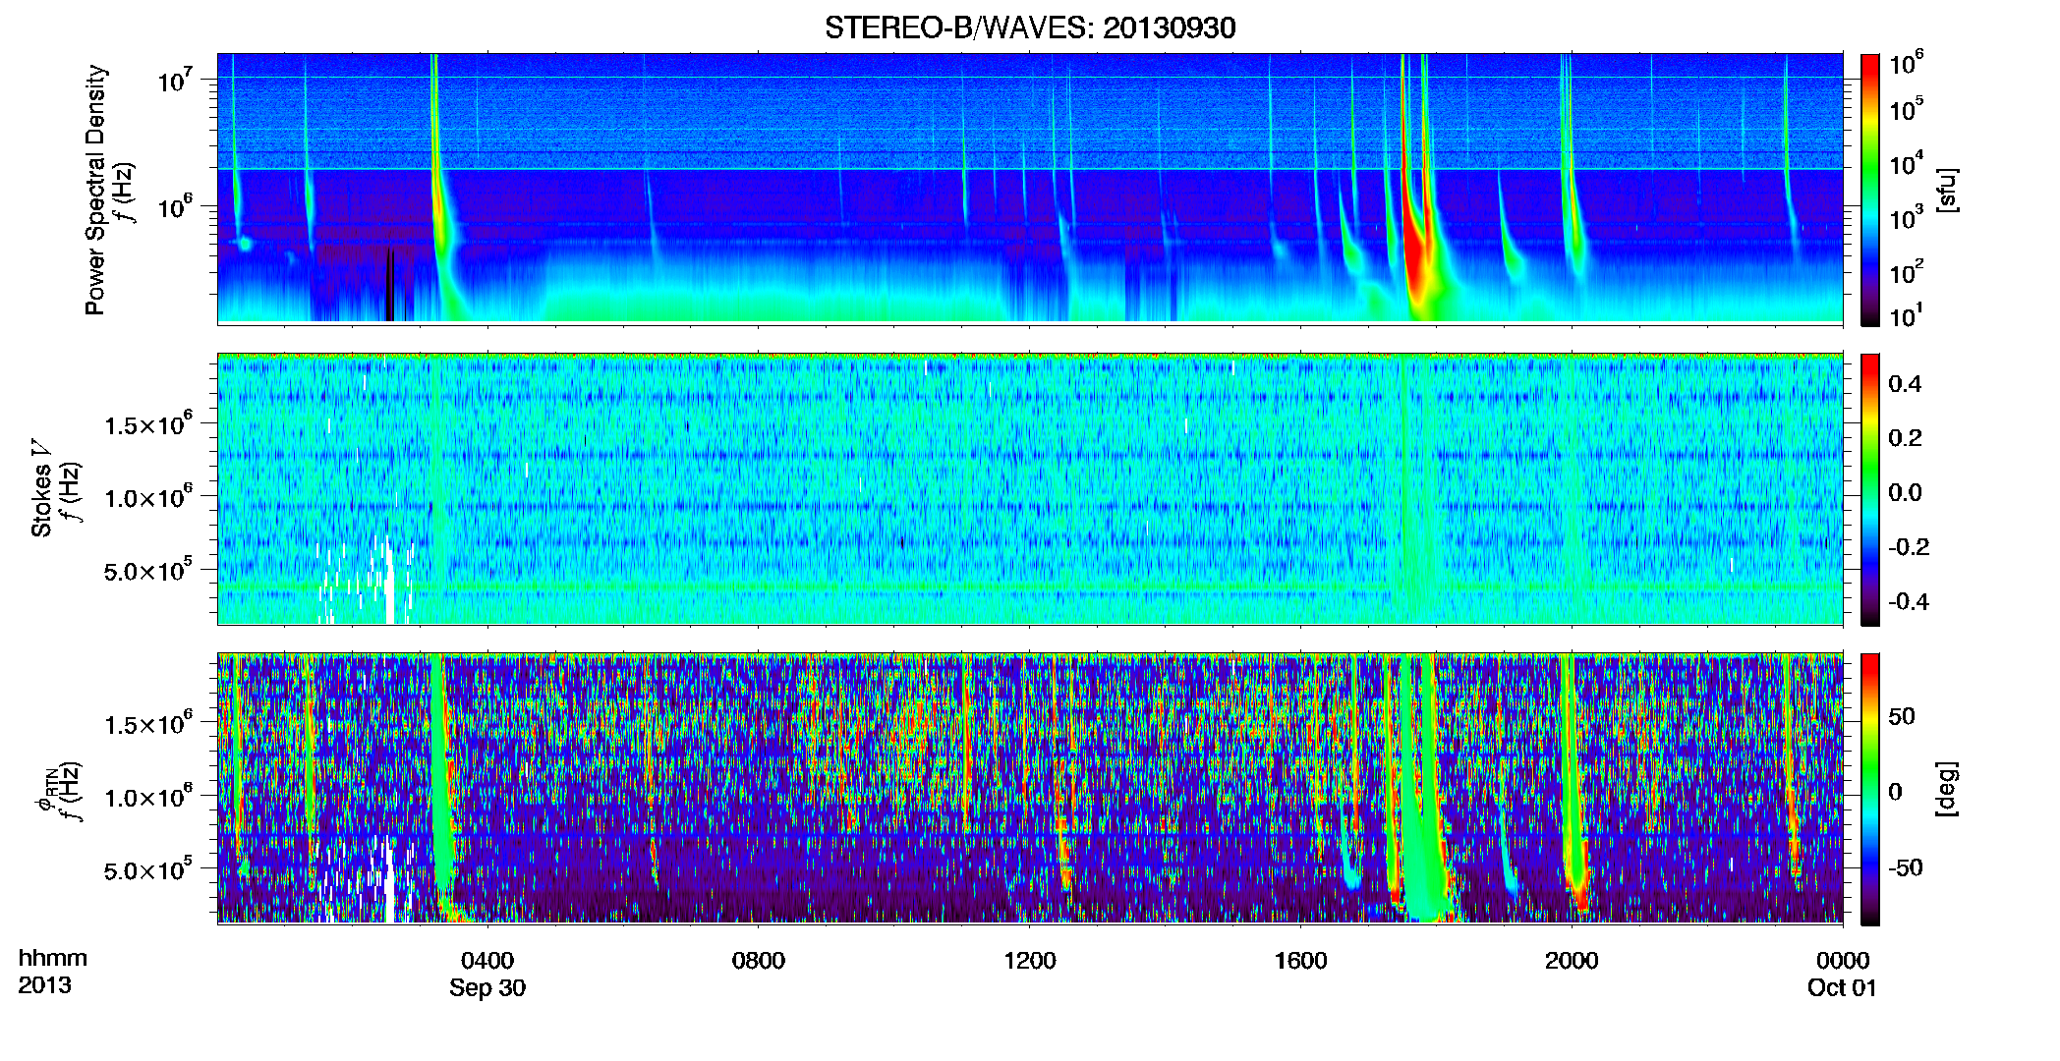Click the 1200 time tick label
2060x1061 pixels.
point(1030,960)
